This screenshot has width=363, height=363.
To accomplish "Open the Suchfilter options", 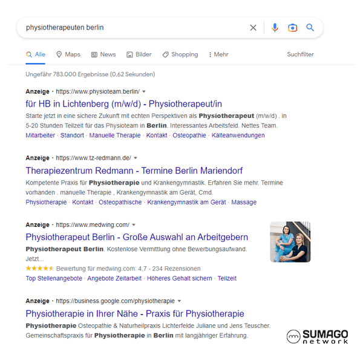I will point(300,54).
